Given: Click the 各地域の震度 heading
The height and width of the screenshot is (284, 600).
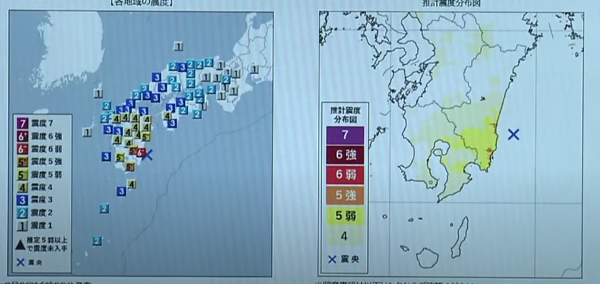Looking at the screenshot, I should click(141, 4).
